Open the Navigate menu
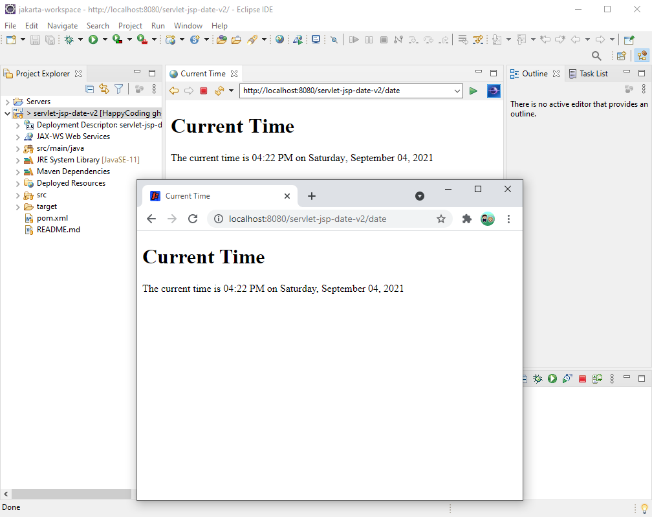 (x=62, y=26)
